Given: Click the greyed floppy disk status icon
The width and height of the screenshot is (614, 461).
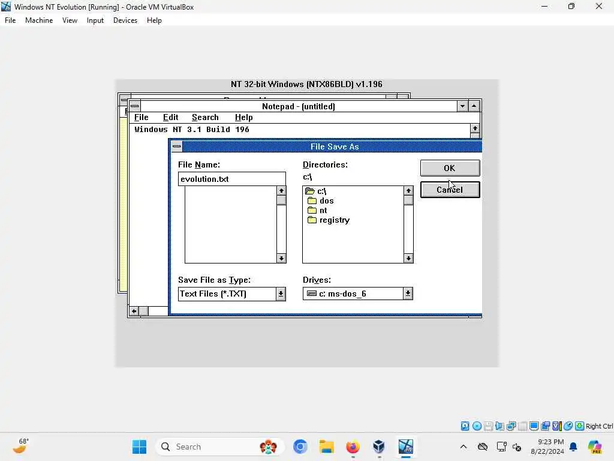Looking at the screenshot, I should pos(488,426).
